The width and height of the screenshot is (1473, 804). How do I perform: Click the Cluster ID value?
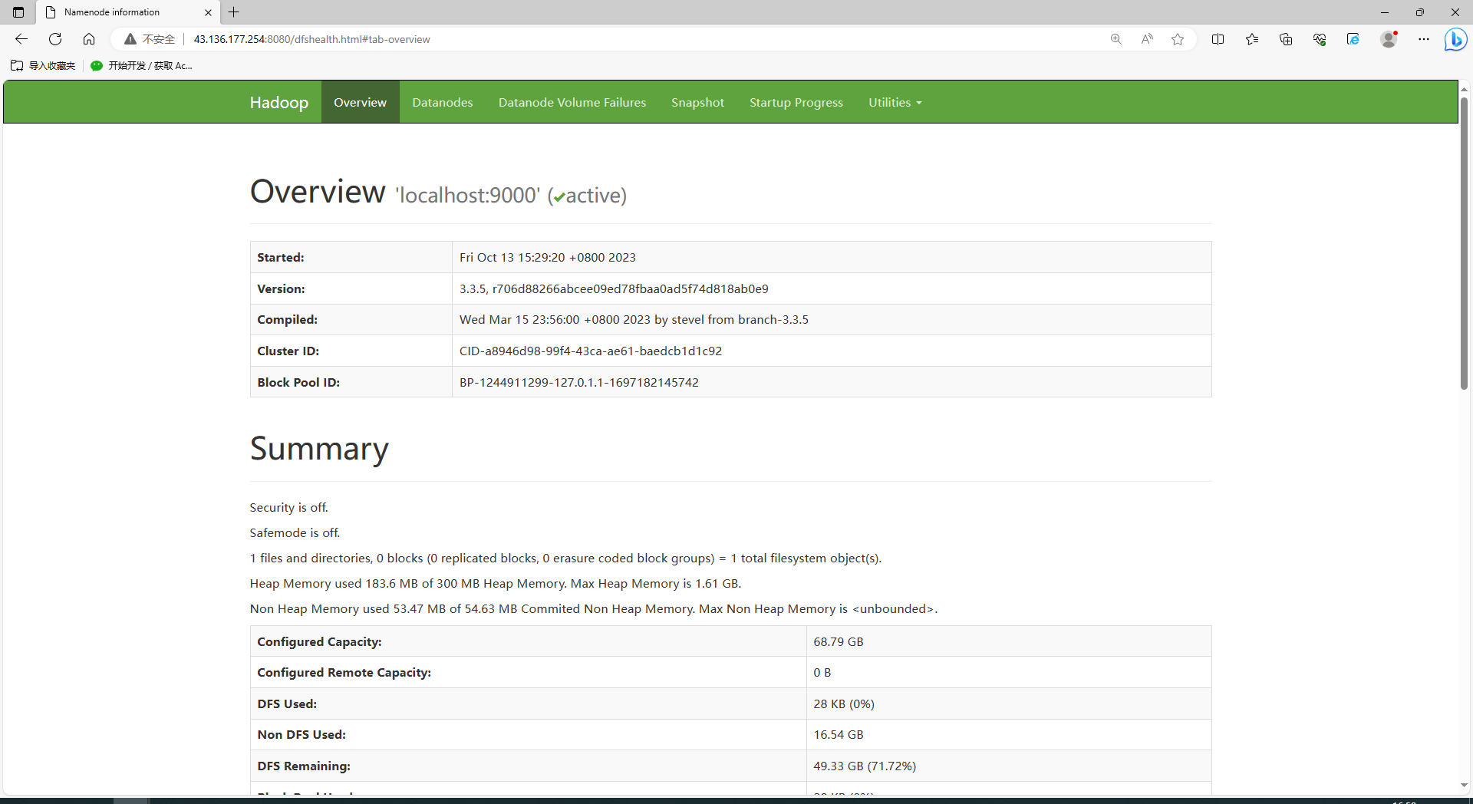[x=591, y=351]
